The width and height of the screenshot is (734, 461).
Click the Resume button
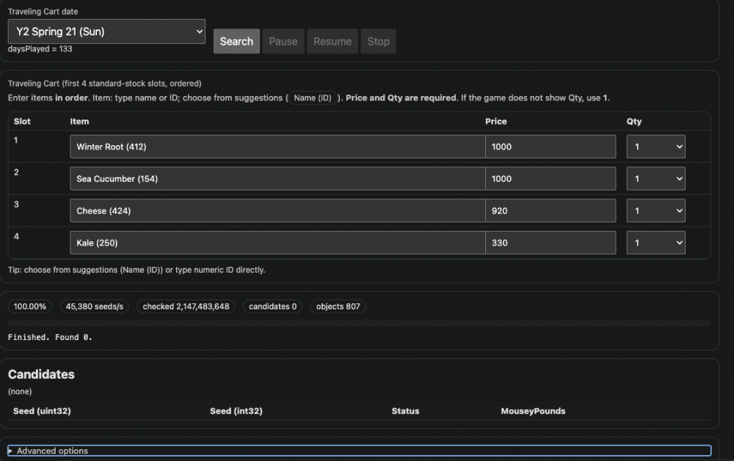point(332,41)
